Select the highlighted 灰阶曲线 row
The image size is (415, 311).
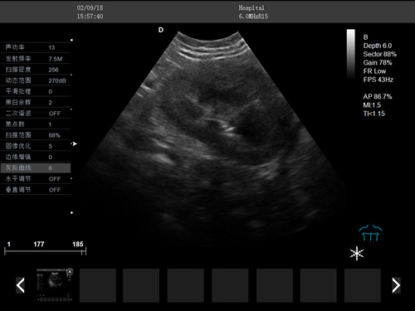point(36,168)
